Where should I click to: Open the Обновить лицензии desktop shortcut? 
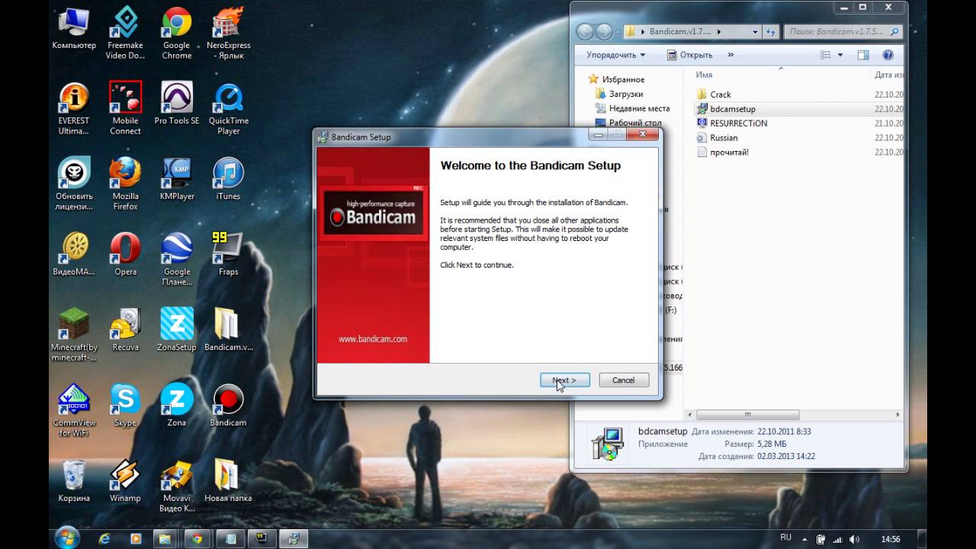[x=74, y=184]
